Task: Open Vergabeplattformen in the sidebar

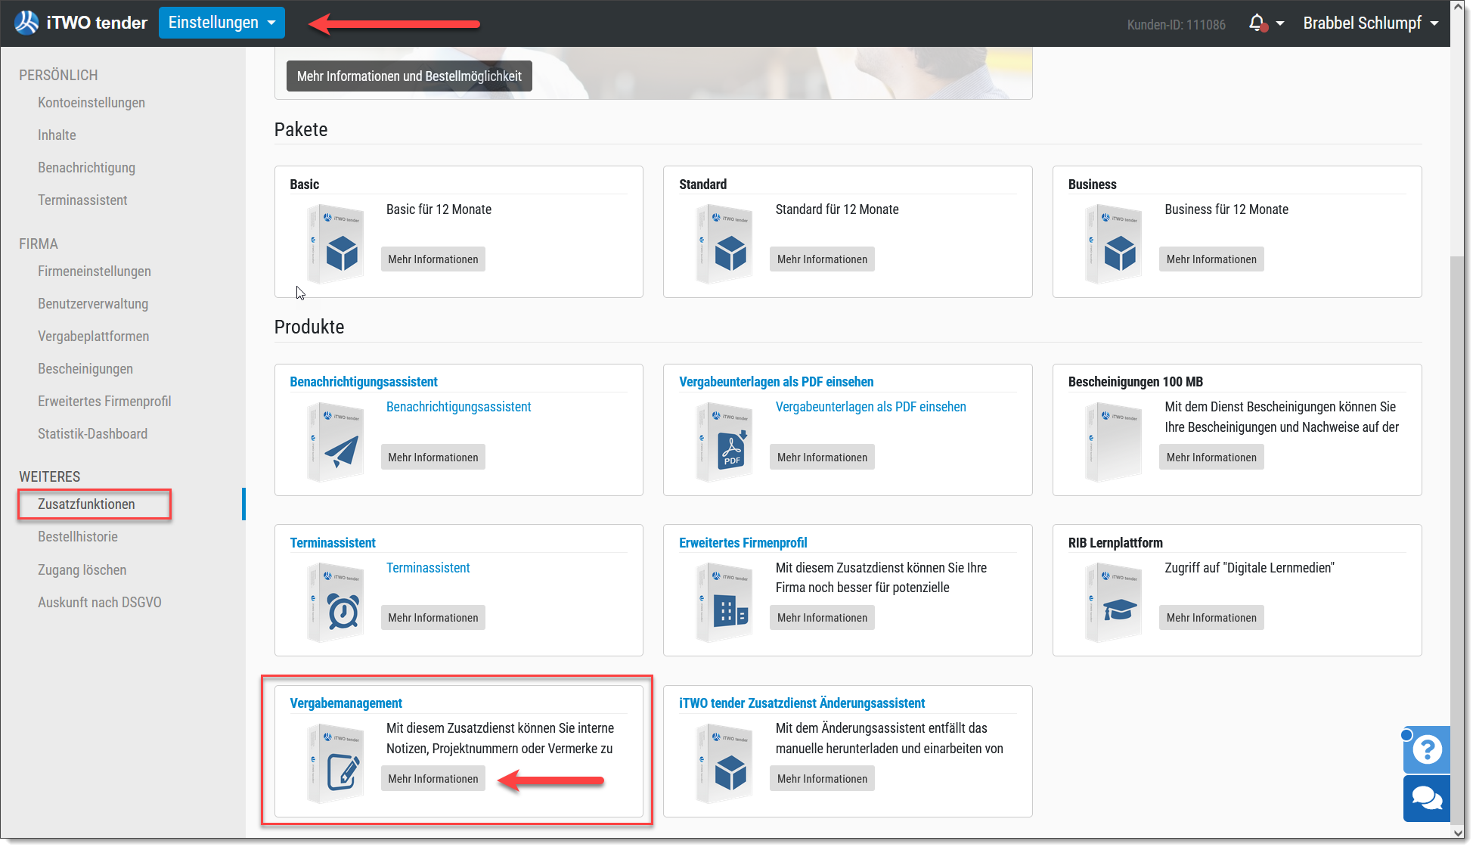Action: point(94,337)
